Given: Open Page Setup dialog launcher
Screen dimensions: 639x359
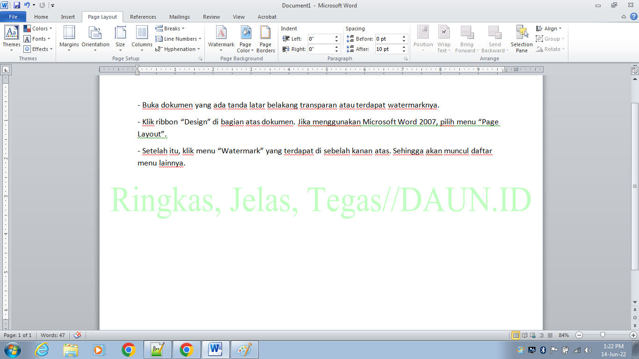Looking at the screenshot, I should tap(201, 59).
